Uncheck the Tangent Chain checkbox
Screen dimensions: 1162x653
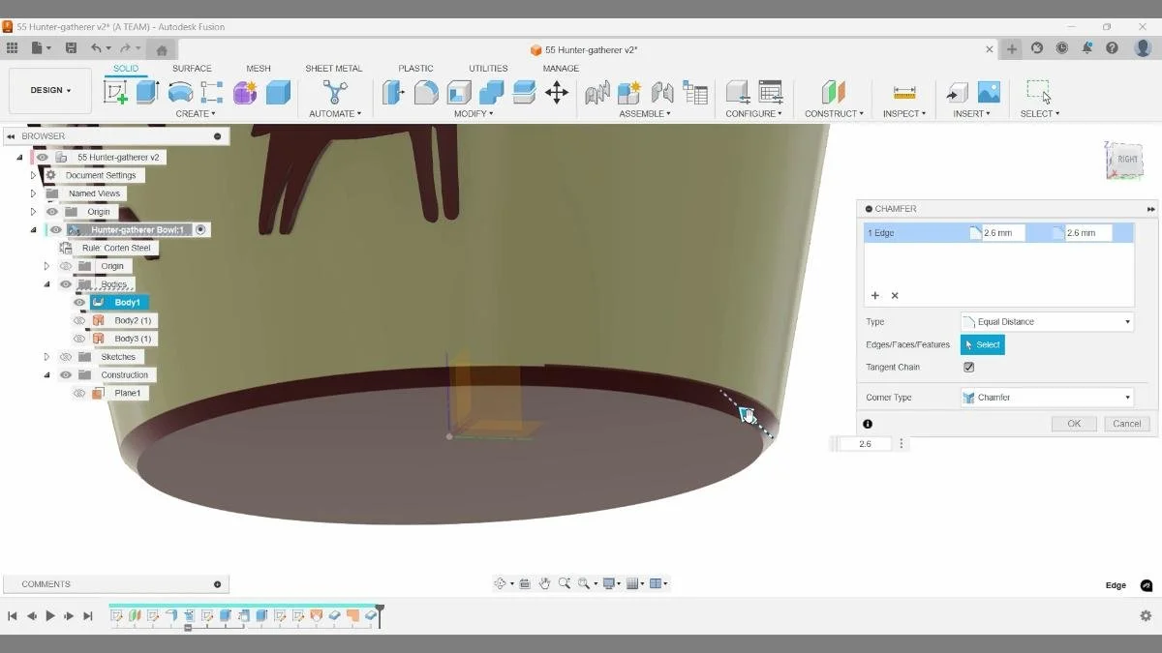969,367
